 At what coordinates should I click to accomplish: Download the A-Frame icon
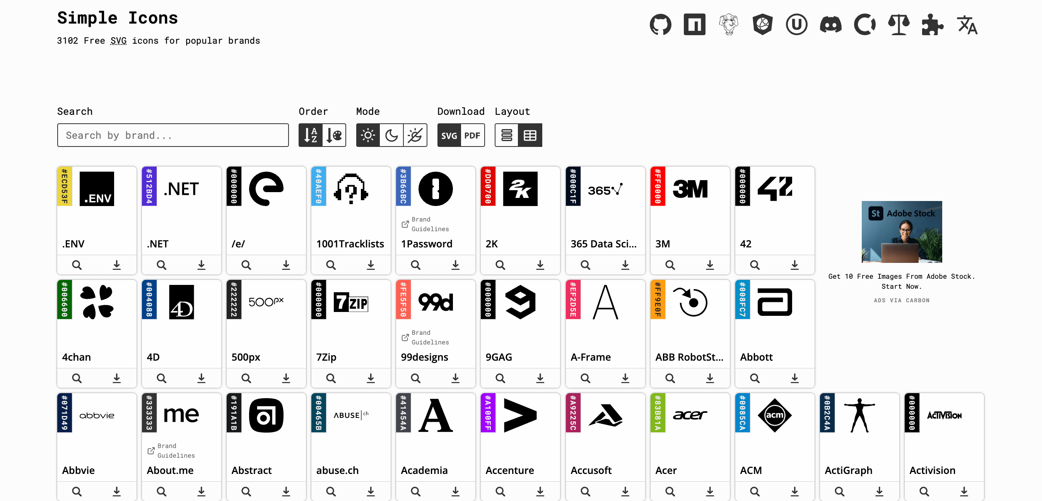click(x=625, y=378)
